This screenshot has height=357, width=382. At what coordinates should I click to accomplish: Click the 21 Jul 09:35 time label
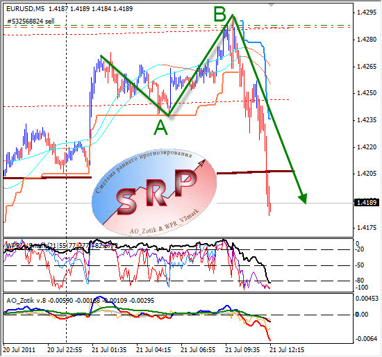pos(242,350)
